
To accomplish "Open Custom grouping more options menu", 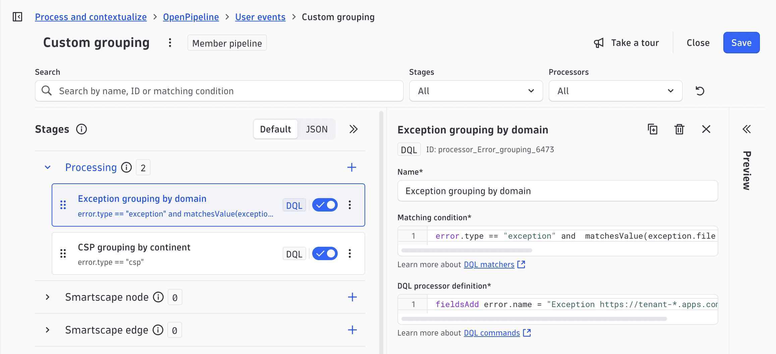I will point(170,43).
